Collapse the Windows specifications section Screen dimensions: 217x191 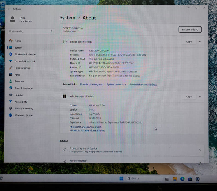point(200,97)
